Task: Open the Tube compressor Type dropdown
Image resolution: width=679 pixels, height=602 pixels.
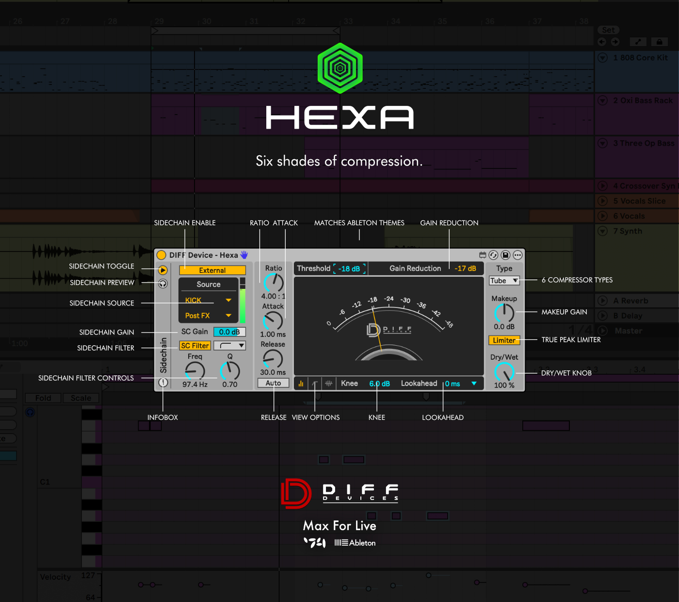Action: click(x=504, y=280)
